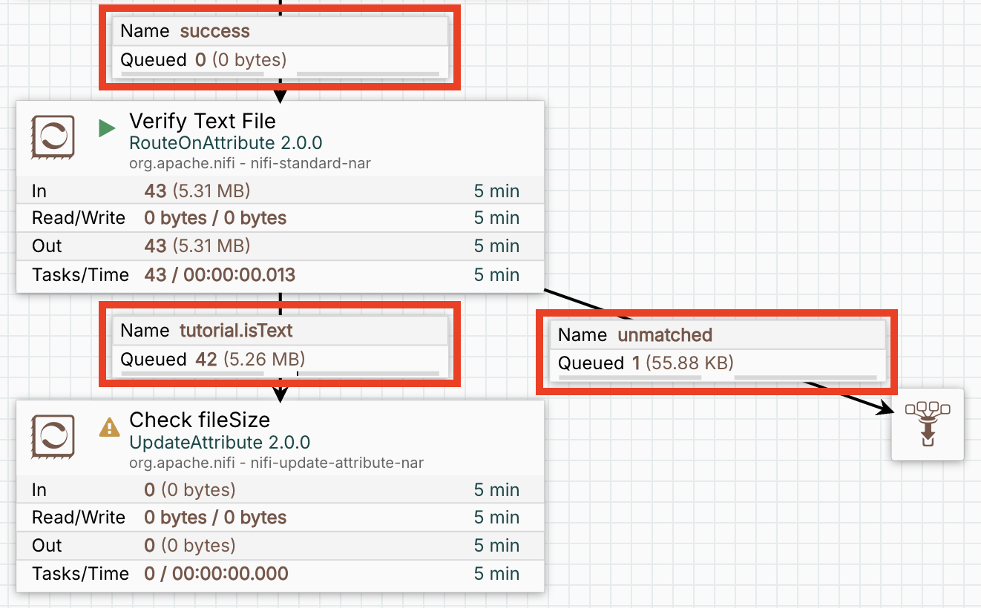Click the UpdateAttribute 2.0.0 type label
This screenshot has width=981, height=608.
pyautogui.click(x=219, y=443)
